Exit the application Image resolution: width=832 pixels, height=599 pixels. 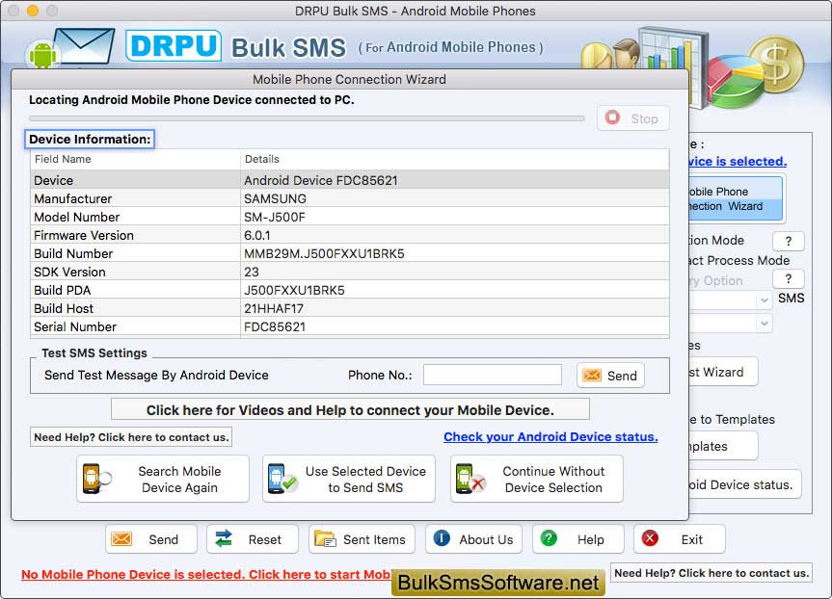(679, 539)
